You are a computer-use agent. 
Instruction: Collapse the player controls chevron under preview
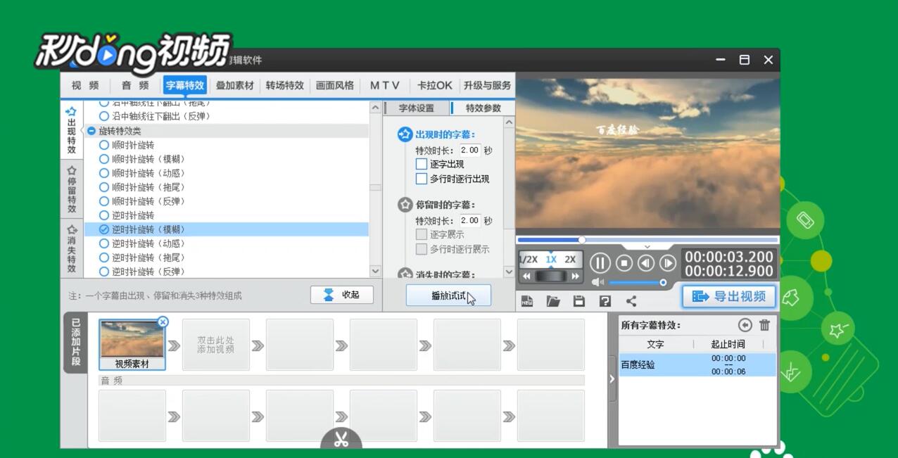pos(647,247)
